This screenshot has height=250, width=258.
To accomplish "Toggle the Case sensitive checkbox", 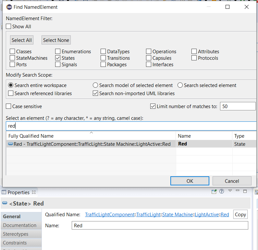I will tap(8, 106).
